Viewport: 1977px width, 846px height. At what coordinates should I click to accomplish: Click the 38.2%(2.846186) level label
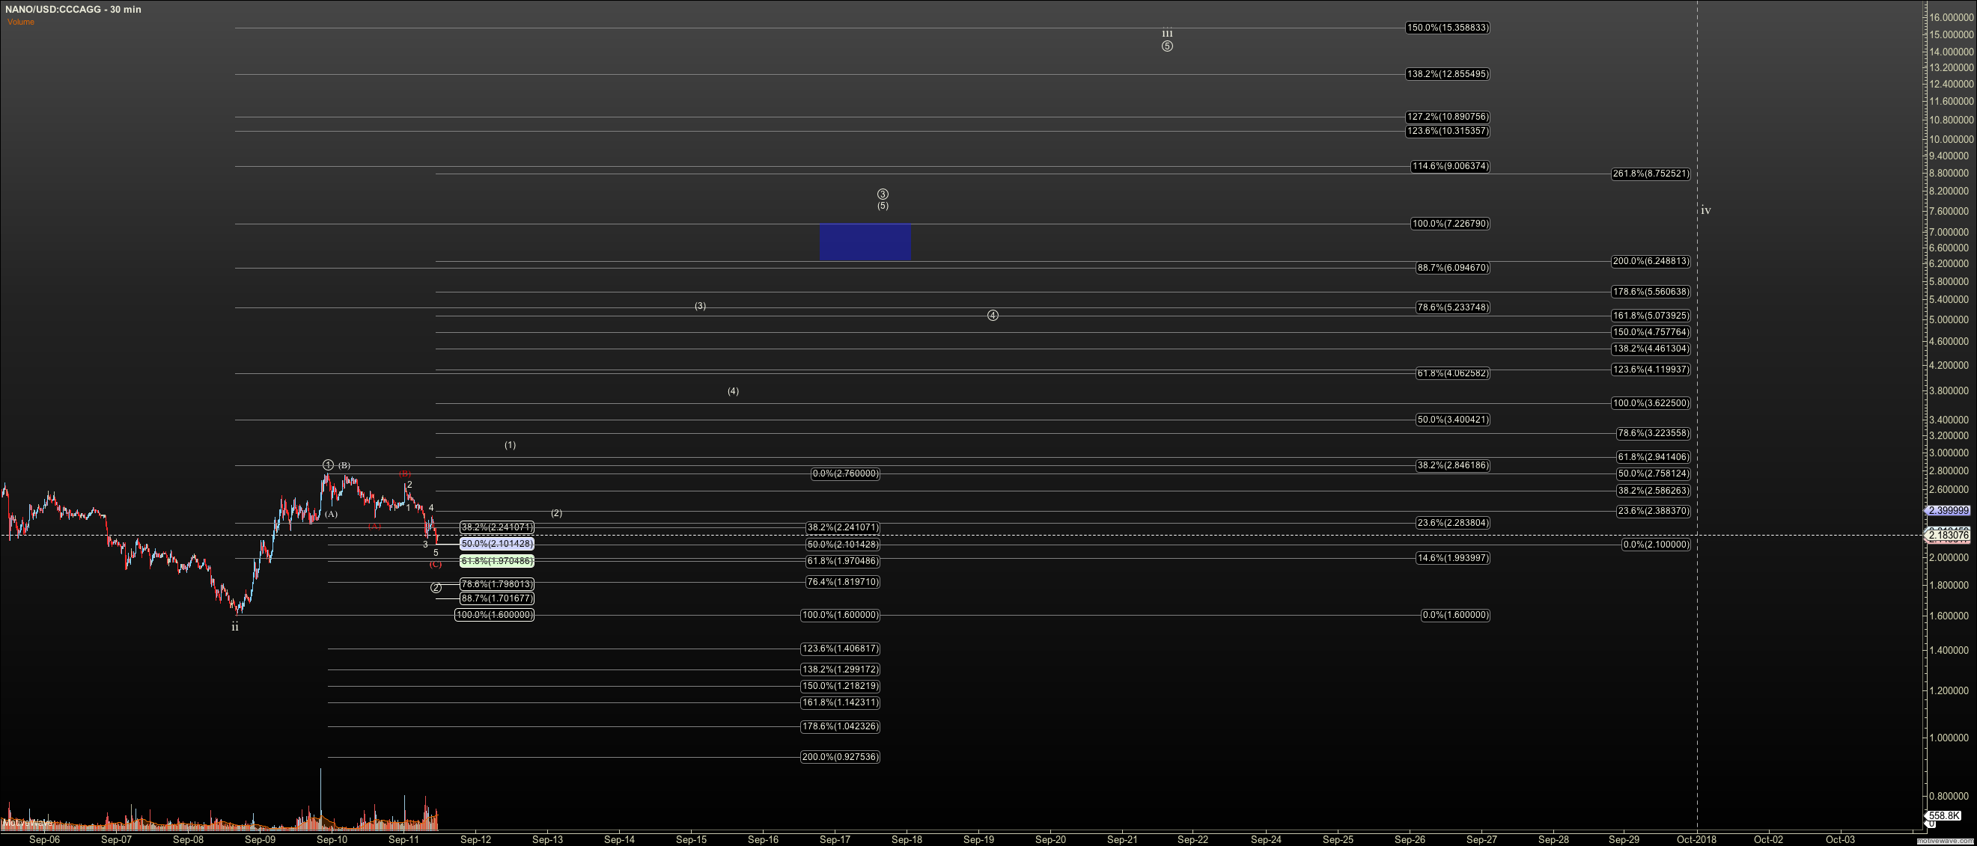tap(1453, 465)
